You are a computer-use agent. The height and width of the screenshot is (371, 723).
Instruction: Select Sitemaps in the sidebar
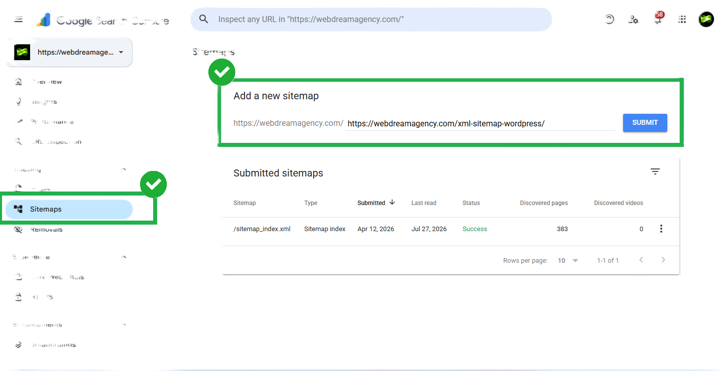pos(69,209)
